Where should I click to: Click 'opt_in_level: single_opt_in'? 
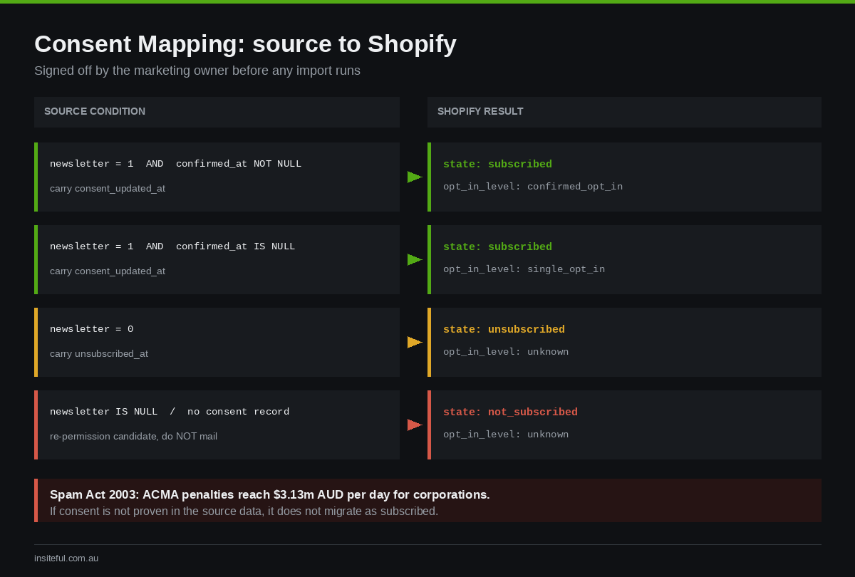[x=524, y=269]
